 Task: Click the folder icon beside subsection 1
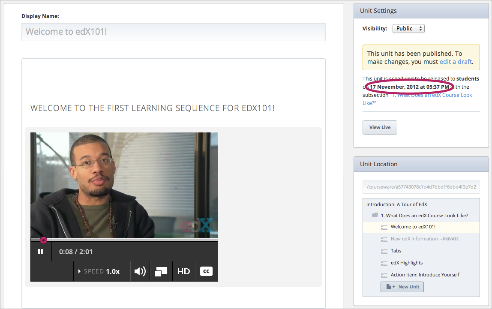375,216
